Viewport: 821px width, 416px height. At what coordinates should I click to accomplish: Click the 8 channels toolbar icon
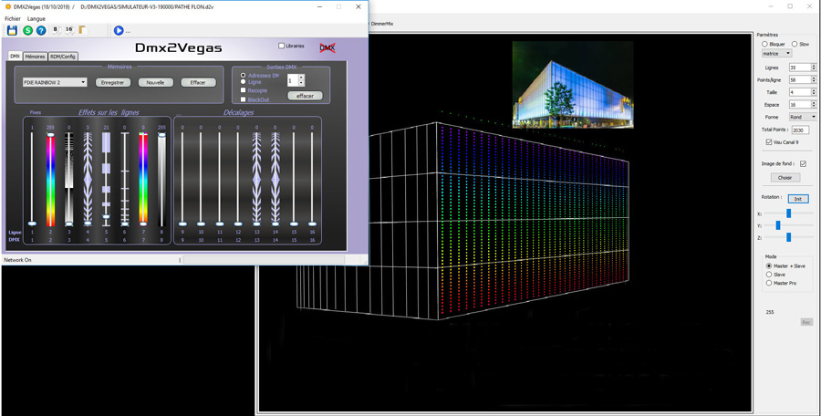click(56, 30)
